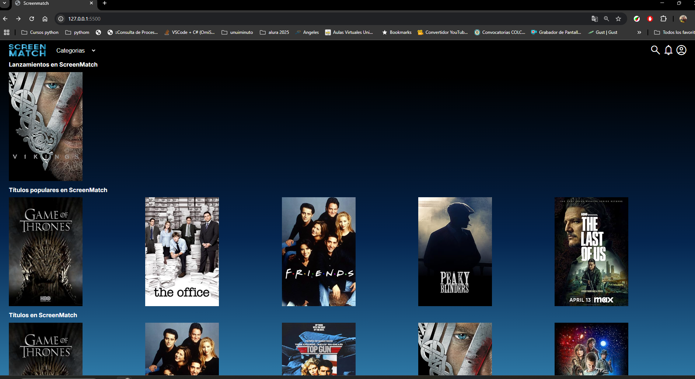Select Game of Thrones in Títulos en ScreenMatch
The height and width of the screenshot is (379, 695).
coord(46,349)
